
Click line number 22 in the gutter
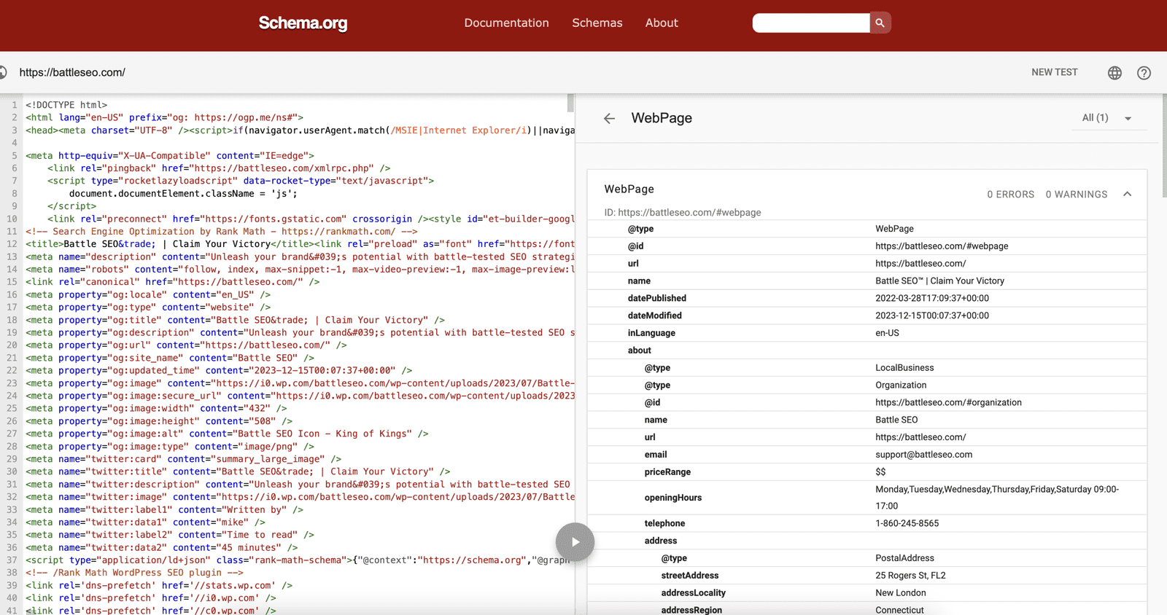12,370
